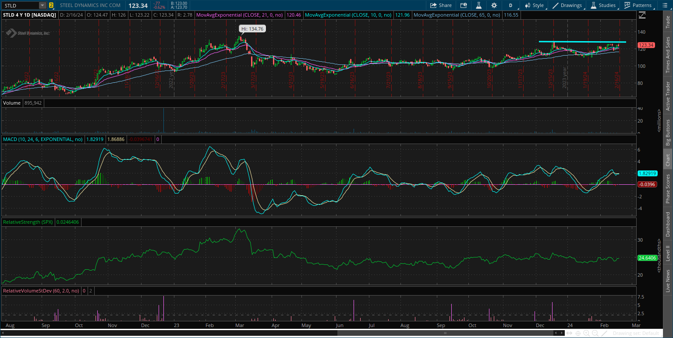This screenshot has height=338, width=673.
Task: Click the STLD 4 Y 1D [NASDAQ] label
Action: pyautogui.click(x=30, y=15)
